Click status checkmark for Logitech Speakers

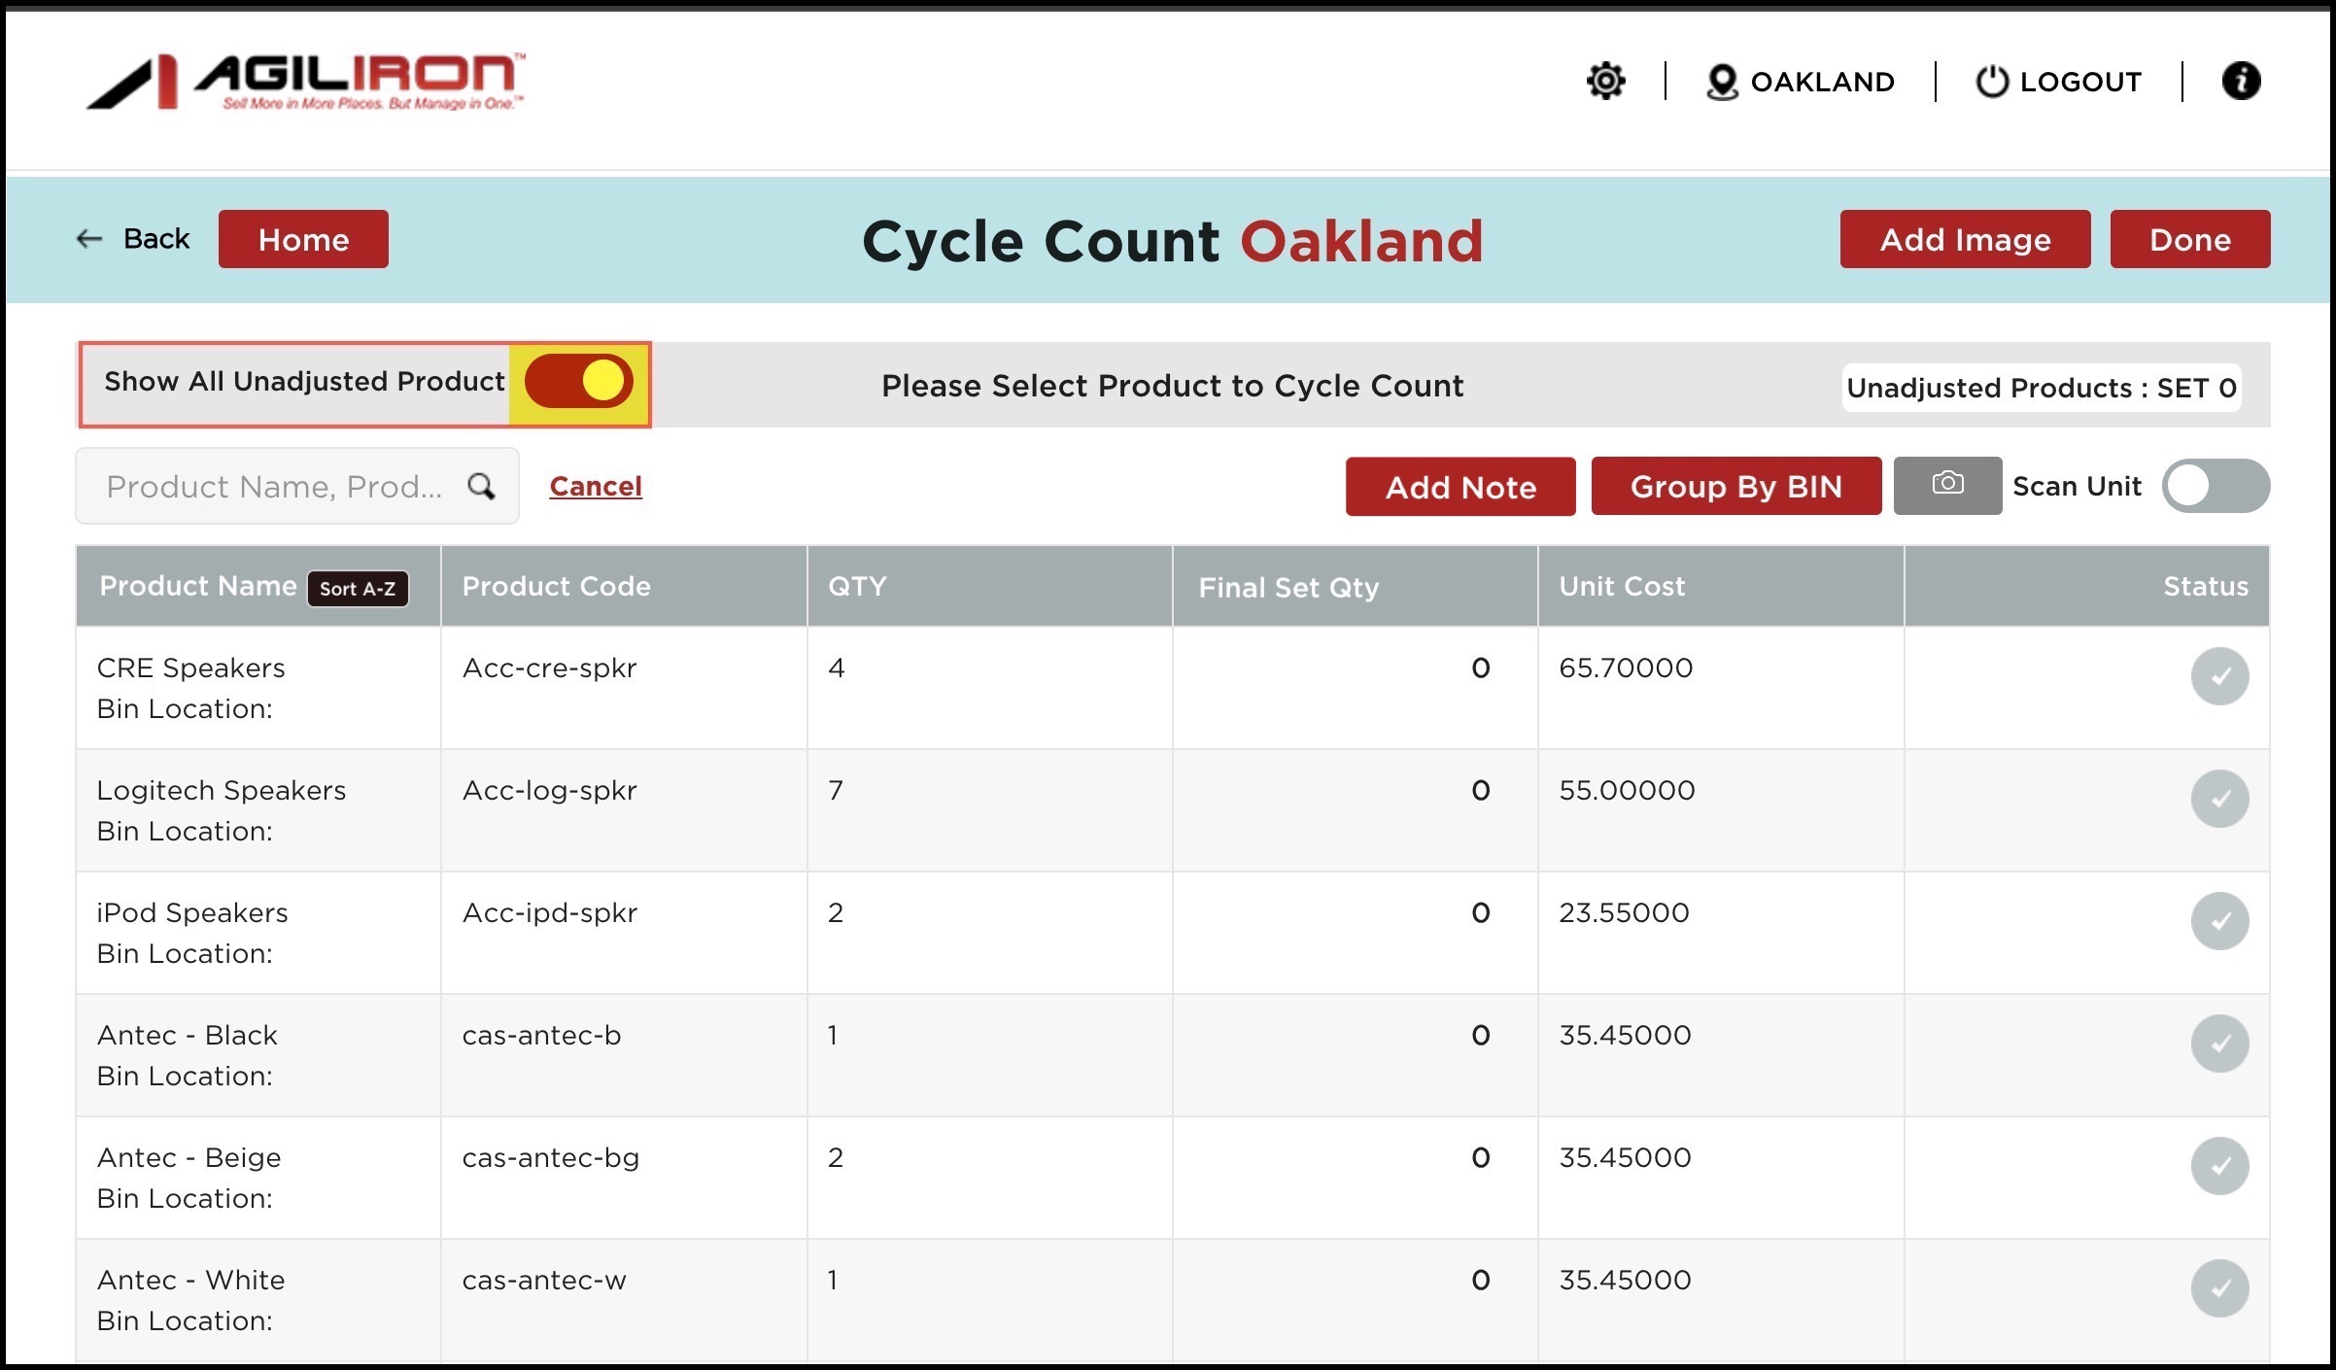point(2218,799)
